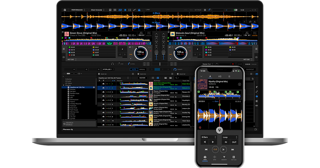Toggle left channel headphone CUE in mixer
Viewport: 320px width, 168px height.
pyautogui.click(x=156, y=52)
